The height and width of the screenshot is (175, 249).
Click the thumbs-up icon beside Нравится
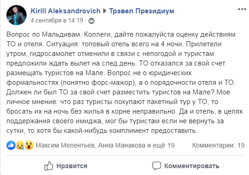point(49,166)
